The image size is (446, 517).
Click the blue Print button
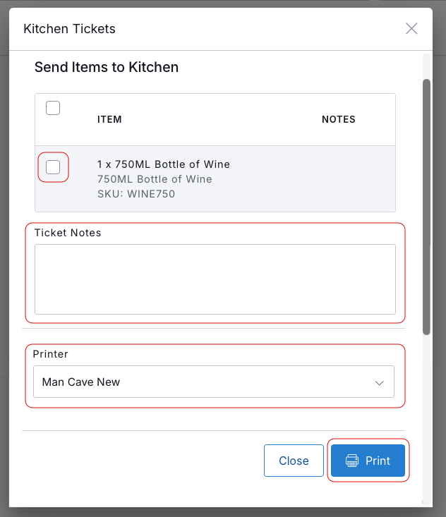click(368, 461)
